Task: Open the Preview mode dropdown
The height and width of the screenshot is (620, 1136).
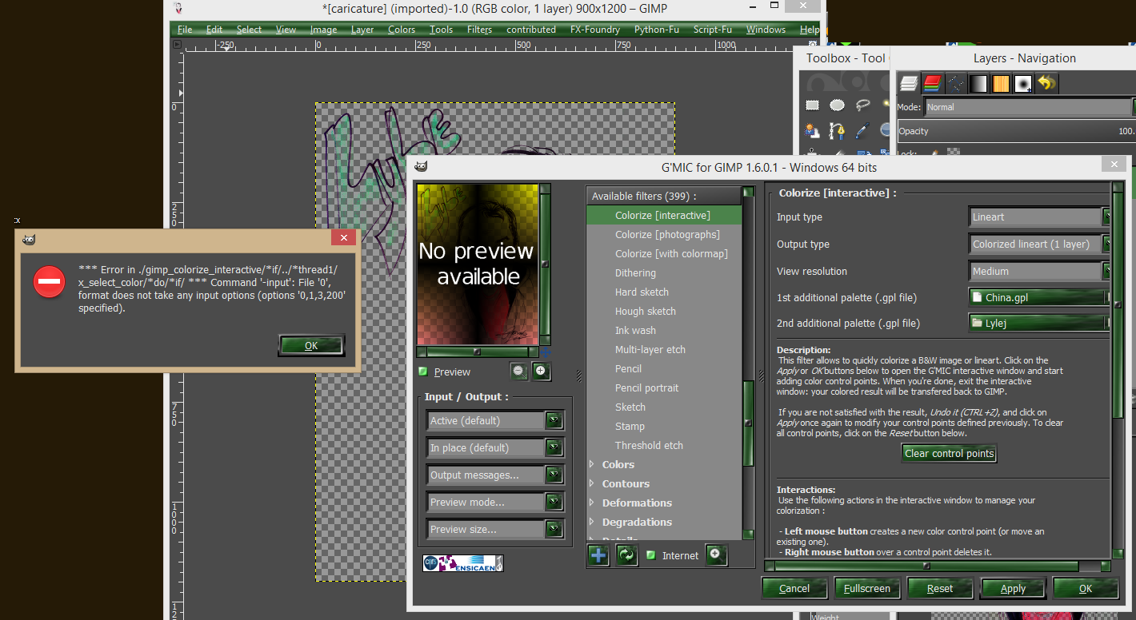Action: click(494, 502)
